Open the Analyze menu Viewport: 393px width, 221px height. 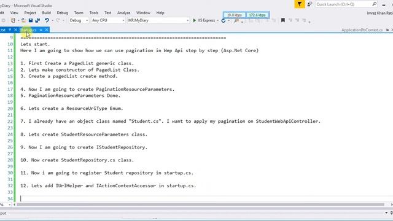(x=123, y=13)
